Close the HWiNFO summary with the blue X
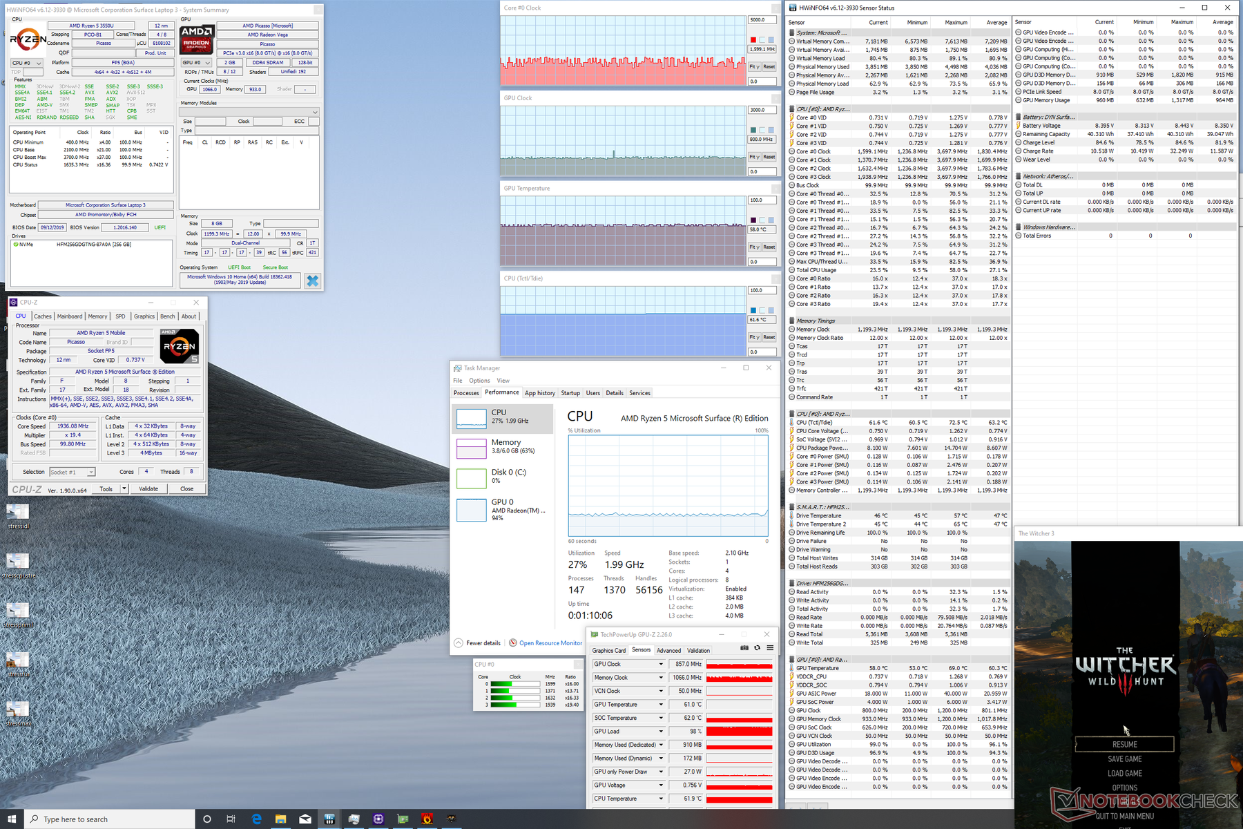1243x829 pixels. click(313, 280)
